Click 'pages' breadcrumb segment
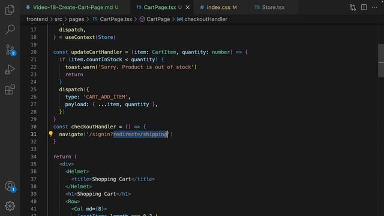Image resolution: width=384 pixels, height=216 pixels. (76, 19)
